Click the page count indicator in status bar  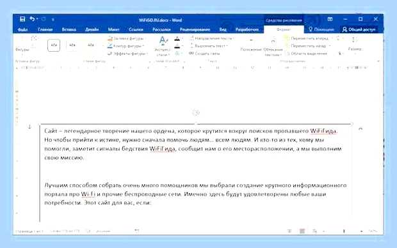(x=29, y=231)
